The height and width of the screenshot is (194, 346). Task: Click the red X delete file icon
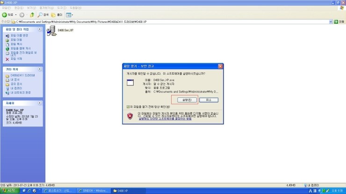point(7,59)
